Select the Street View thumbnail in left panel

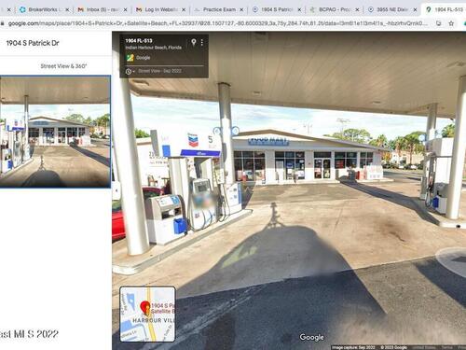point(55,132)
